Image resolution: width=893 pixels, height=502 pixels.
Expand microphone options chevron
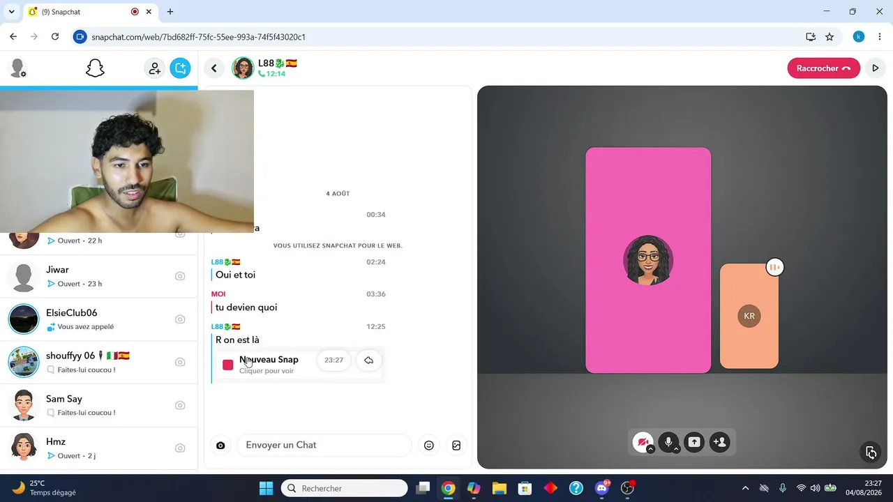(x=676, y=450)
